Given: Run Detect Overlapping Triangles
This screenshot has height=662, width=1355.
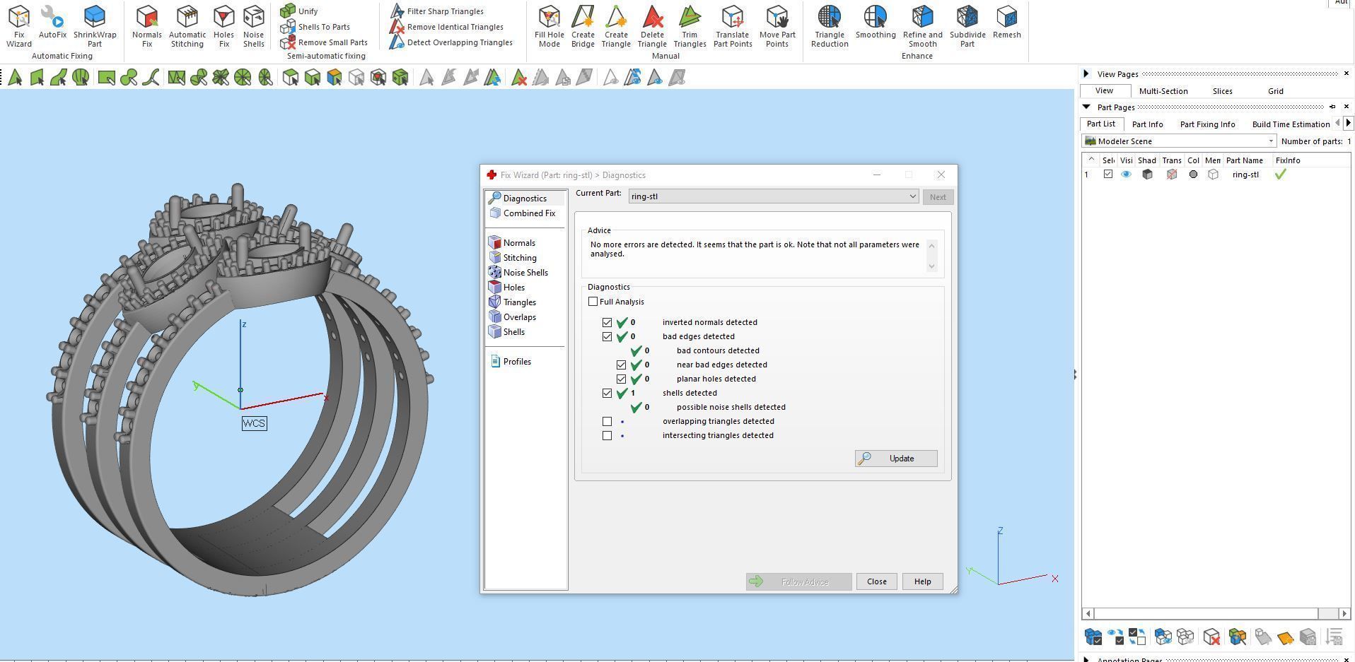Looking at the screenshot, I should tap(451, 42).
